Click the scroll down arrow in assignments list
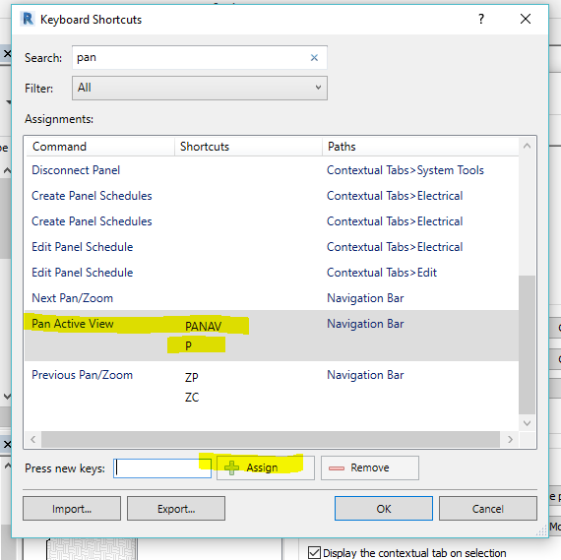Screen dimensions: 561x560 tap(527, 423)
